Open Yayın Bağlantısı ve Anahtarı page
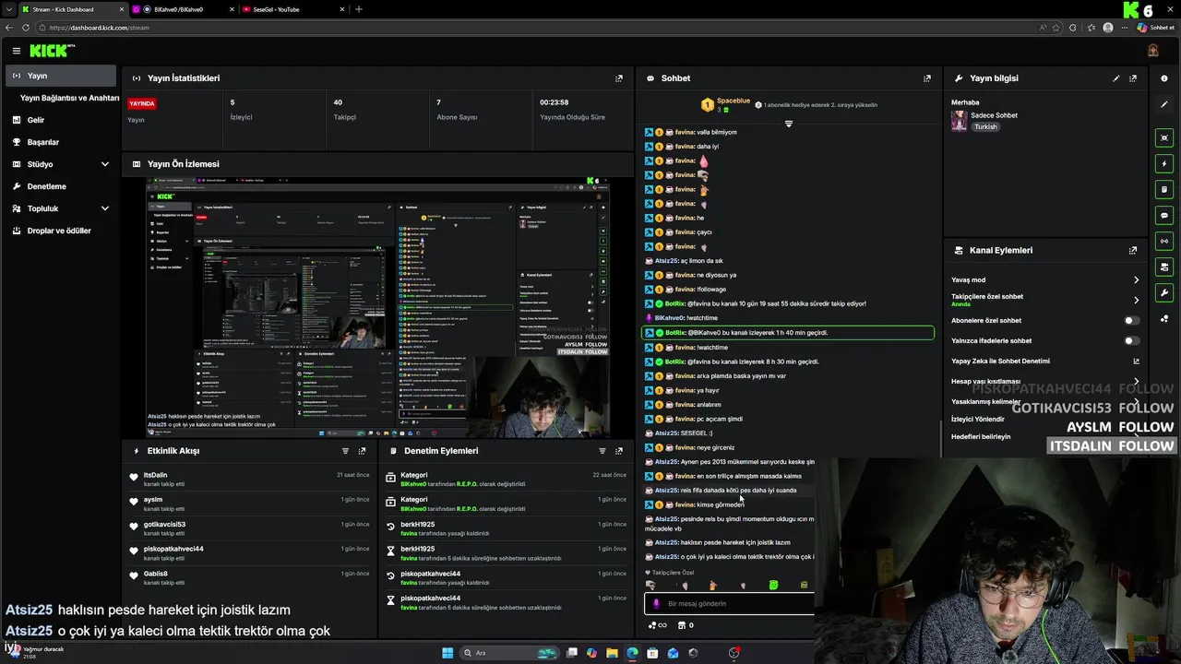Image resolution: width=1181 pixels, height=664 pixels. pos(70,98)
